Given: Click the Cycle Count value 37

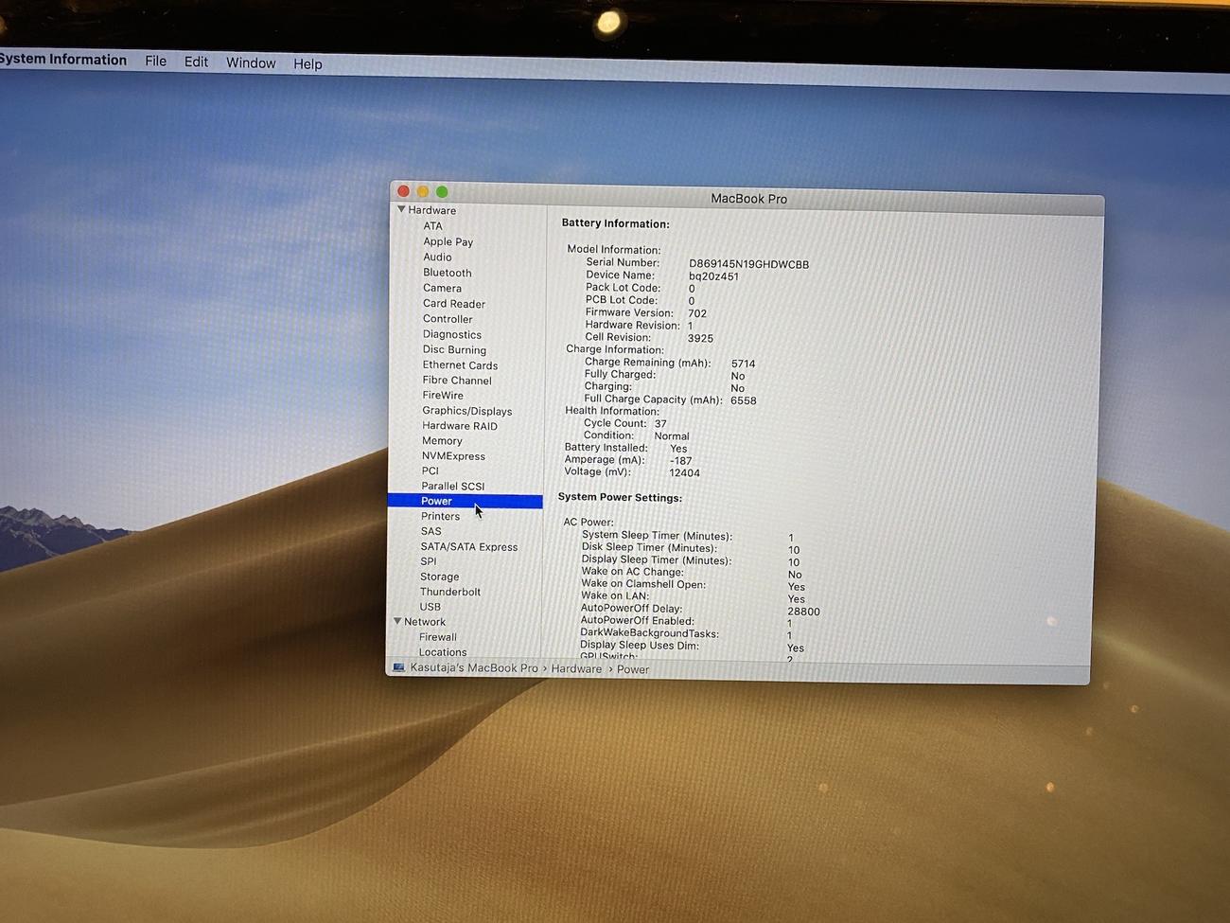Looking at the screenshot, I should click(660, 424).
